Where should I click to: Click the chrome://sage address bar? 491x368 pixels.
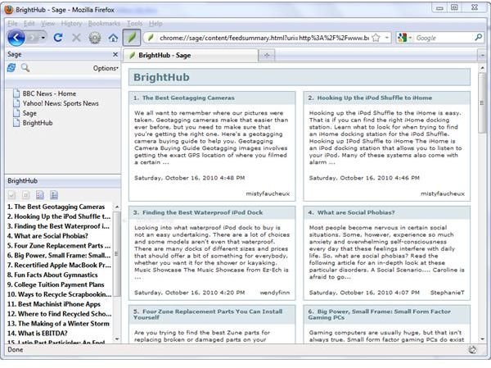pos(264,38)
